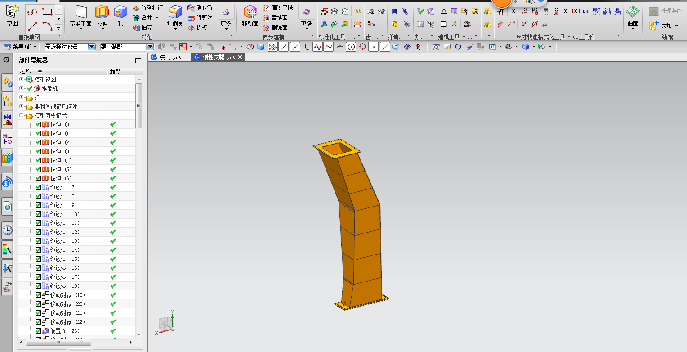Pick the line sketch tool
The width and height of the screenshot is (687, 352).
point(32,26)
